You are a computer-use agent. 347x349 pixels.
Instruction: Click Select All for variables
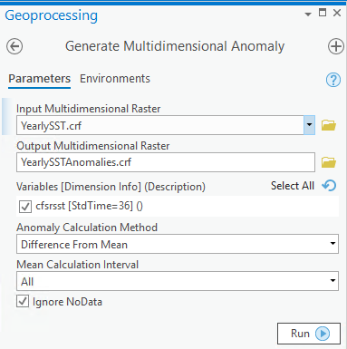click(x=293, y=186)
